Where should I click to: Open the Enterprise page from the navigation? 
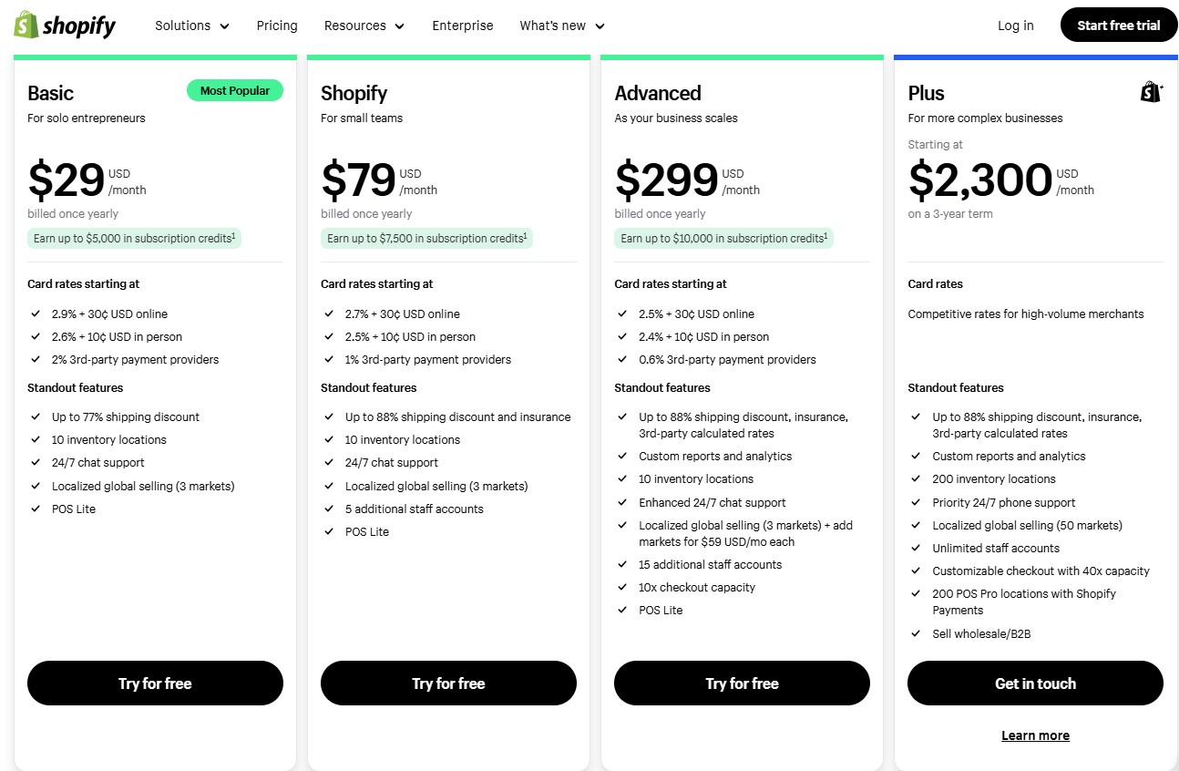click(462, 26)
